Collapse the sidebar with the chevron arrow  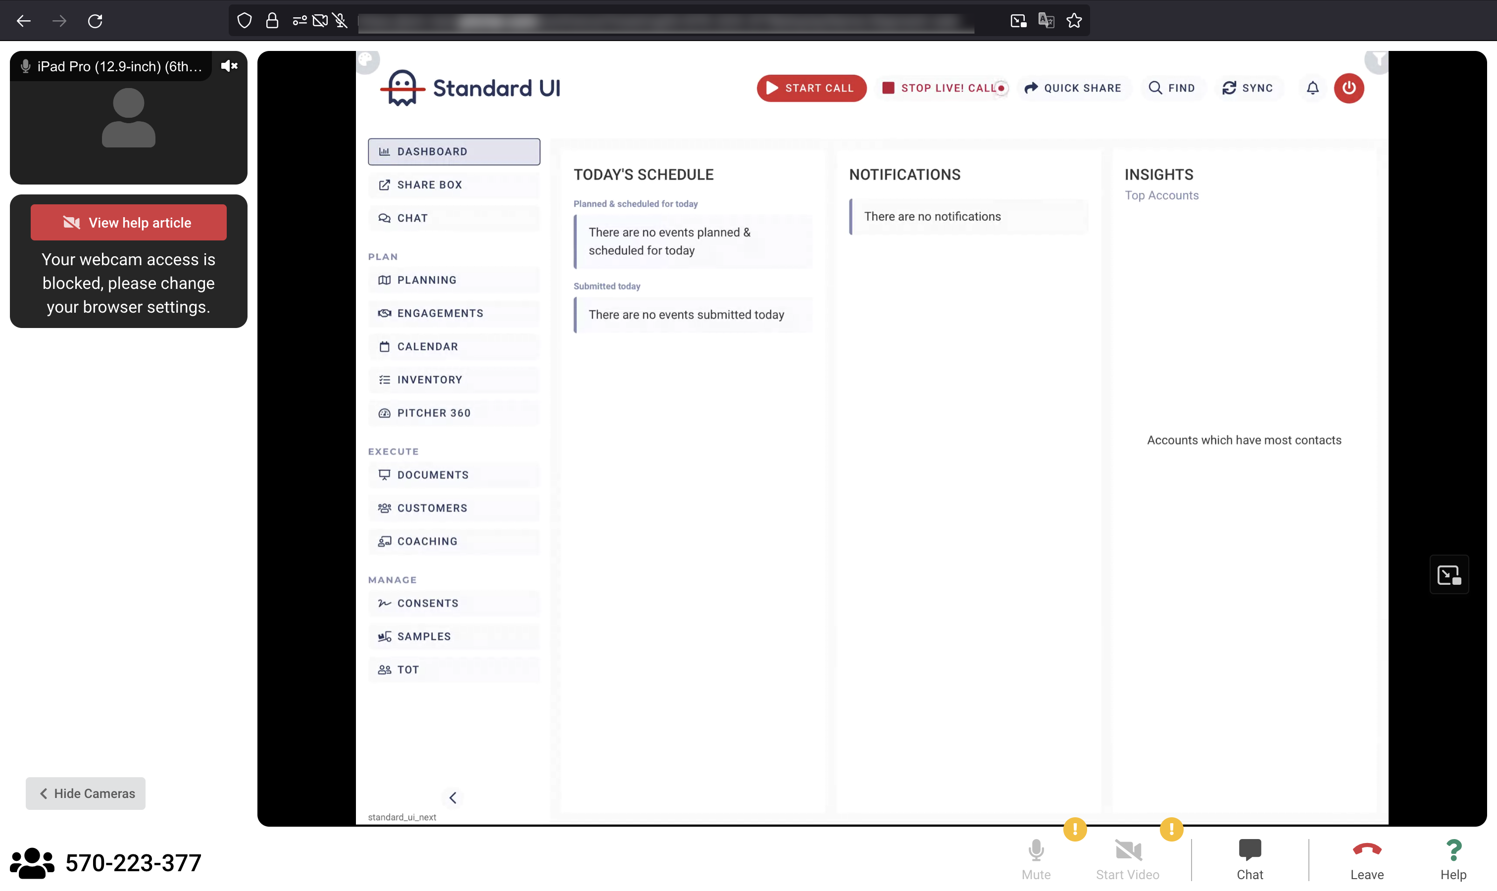click(x=453, y=797)
